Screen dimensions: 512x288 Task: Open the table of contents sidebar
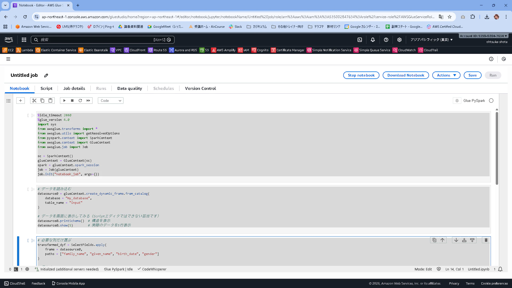(9, 101)
